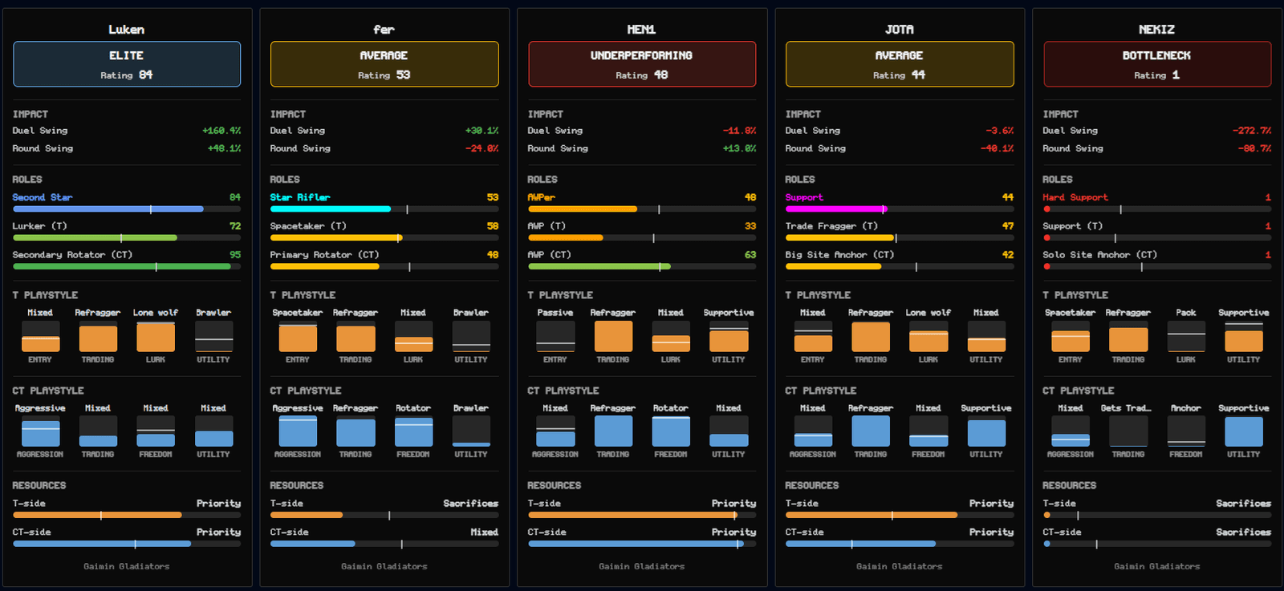Click NEKIZ's Hard Support role label
This screenshot has width=1284, height=591.
(x=1075, y=197)
